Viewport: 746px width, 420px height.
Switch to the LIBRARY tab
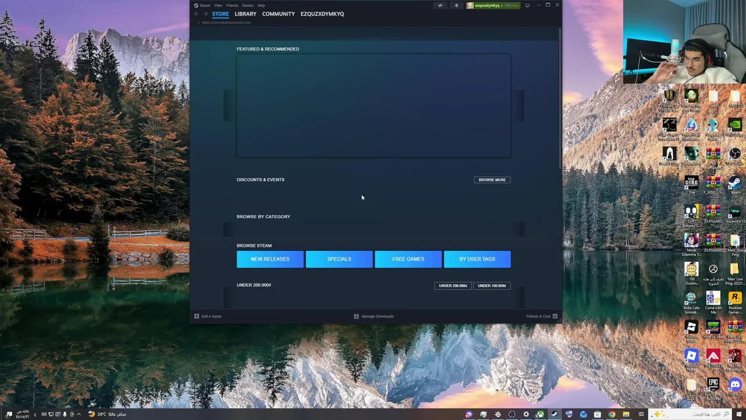245,14
